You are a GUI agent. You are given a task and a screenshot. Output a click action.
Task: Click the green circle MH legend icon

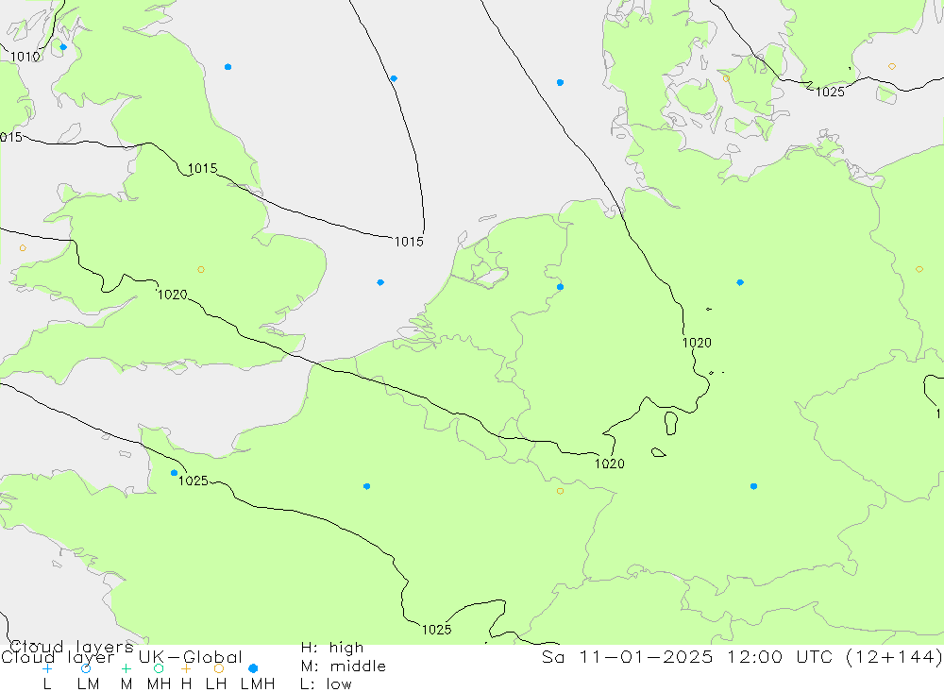click(x=159, y=668)
